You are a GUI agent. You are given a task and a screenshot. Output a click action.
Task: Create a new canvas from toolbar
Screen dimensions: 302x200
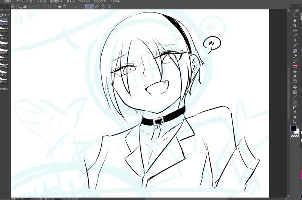coord(20,6)
